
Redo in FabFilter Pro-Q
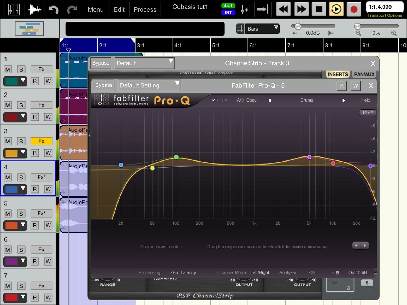point(224,100)
